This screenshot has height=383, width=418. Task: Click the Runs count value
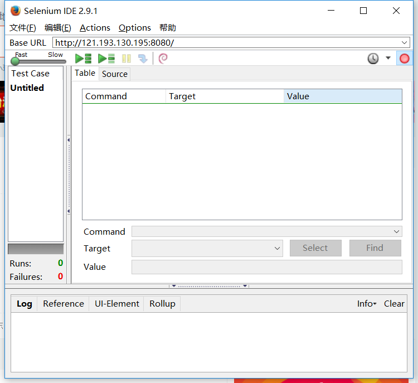pos(61,263)
